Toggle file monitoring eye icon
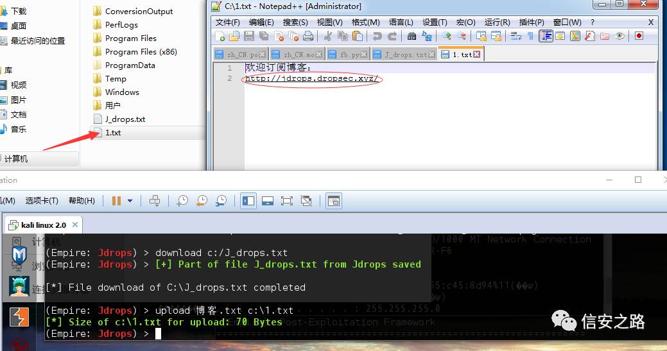The width and height of the screenshot is (667, 351). (619, 36)
